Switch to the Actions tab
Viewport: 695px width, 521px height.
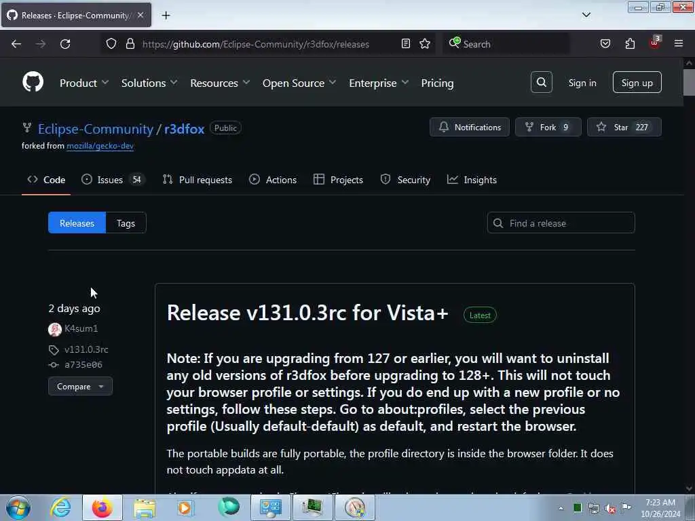point(273,180)
